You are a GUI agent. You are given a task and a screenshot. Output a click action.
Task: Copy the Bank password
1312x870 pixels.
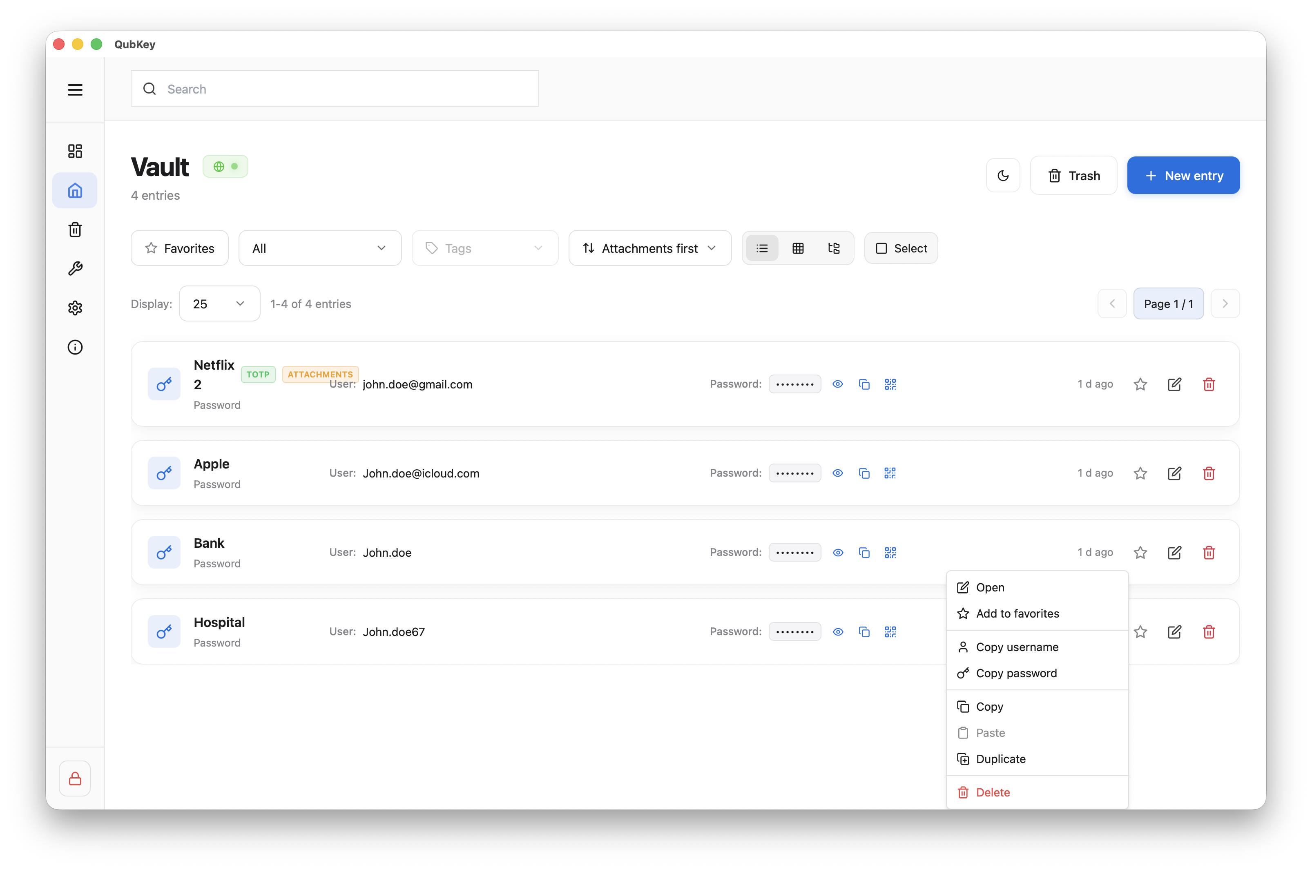pyautogui.click(x=864, y=553)
